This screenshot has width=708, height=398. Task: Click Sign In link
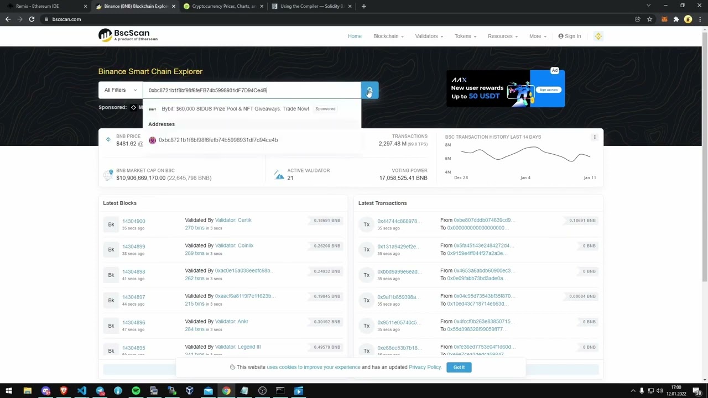[570, 36]
